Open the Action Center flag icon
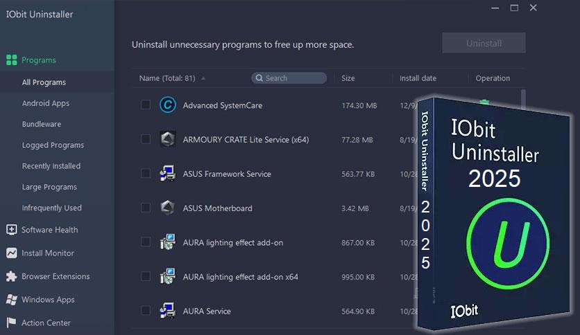This screenshot has width=580, height=335. tap(12, 323)
